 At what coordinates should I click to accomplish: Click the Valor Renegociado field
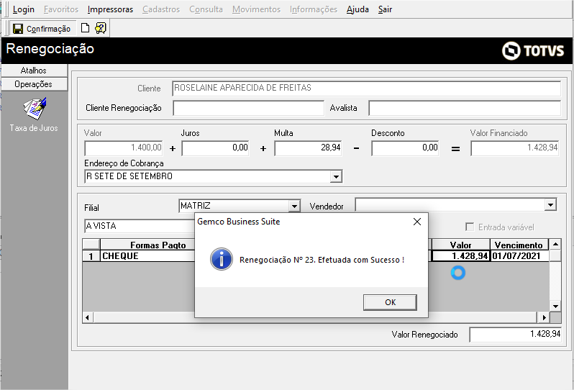[516, 335]
